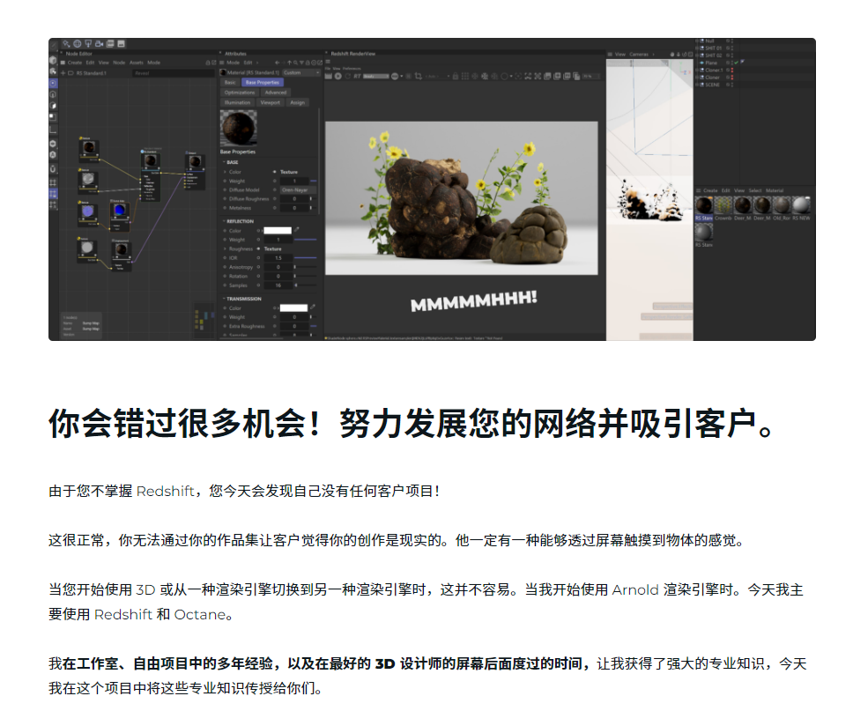Screen dimensions: 853x711
Task: Adjust the Reflection Weight slider
Action: (x=305, y=240)
